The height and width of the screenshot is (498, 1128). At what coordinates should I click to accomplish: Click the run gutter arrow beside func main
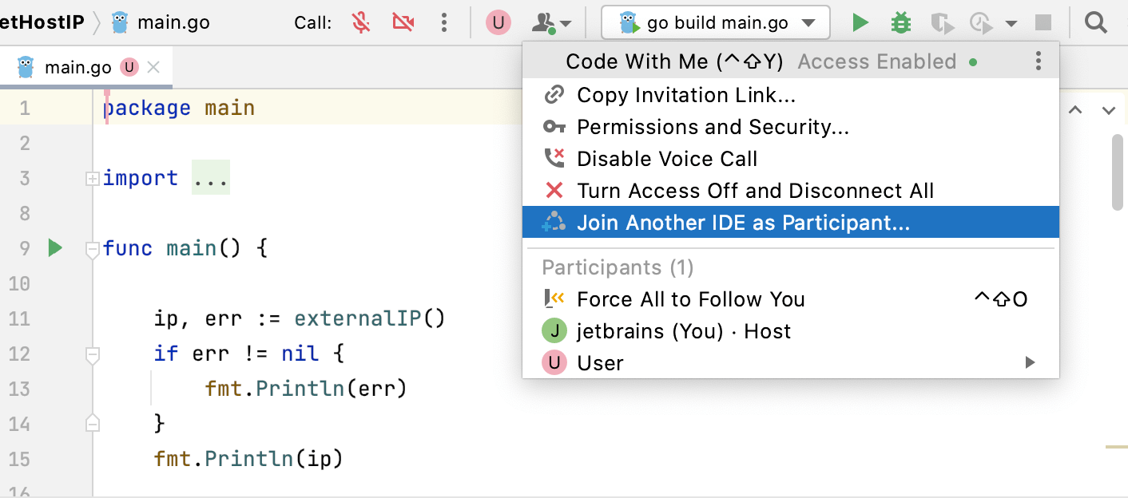click(54, 247)
